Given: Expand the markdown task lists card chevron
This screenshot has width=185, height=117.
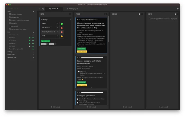Looking at the screenshot, I should 91,87.
